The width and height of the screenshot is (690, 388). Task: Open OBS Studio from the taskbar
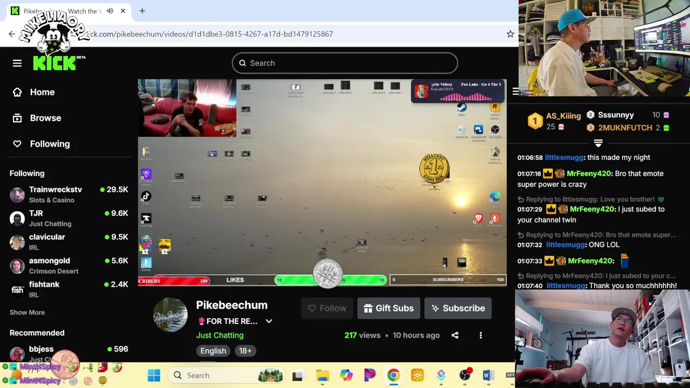465,375
